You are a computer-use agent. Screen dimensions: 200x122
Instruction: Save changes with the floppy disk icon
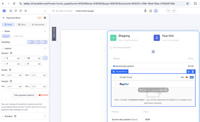[x=45, y=18]
